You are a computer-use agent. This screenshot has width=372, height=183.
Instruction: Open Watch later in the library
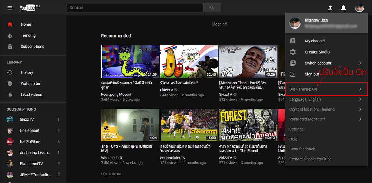(x=30, y=83)
